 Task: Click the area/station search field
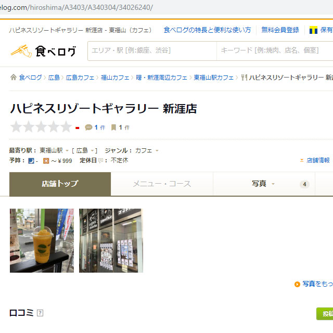[x=152, y=51]
